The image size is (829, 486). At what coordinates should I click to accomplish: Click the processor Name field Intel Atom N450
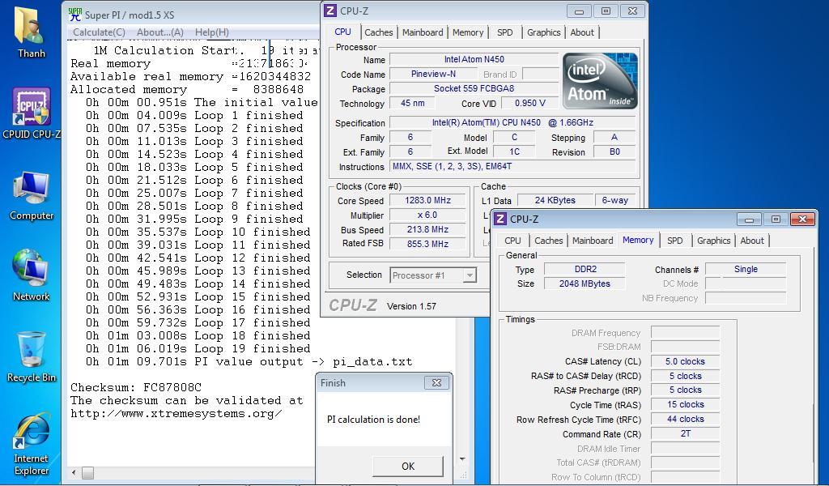pyautogui.click(x=474, y=60)
